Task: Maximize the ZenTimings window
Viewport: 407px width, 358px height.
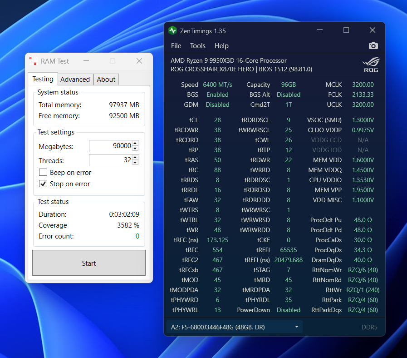Action: tap(346, 30)
